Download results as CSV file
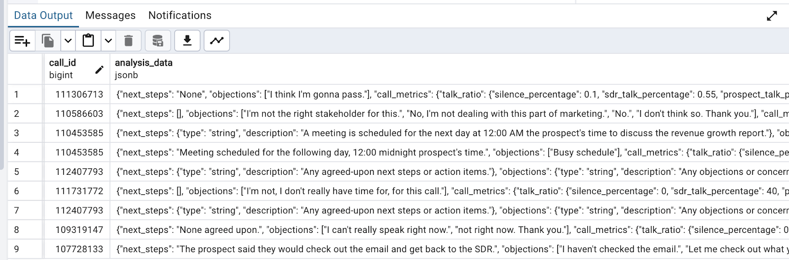 (x=187, y=41)
